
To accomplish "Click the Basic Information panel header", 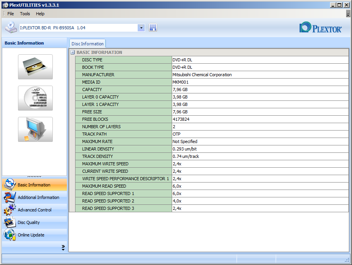I will (34, 43).
